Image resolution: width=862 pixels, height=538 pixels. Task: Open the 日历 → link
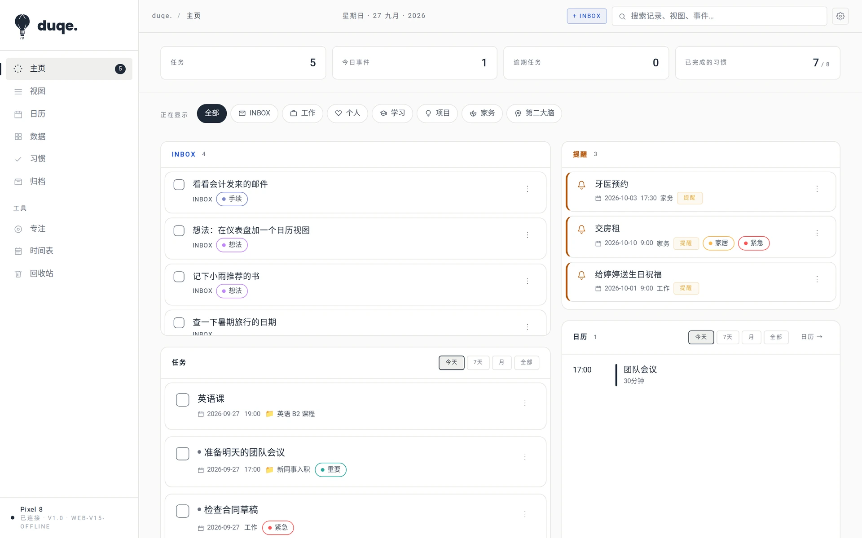point(812,337)
